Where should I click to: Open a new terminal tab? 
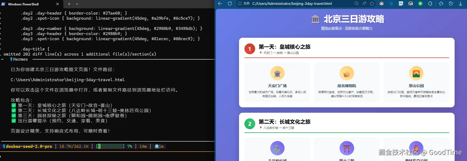coord(69,4)
